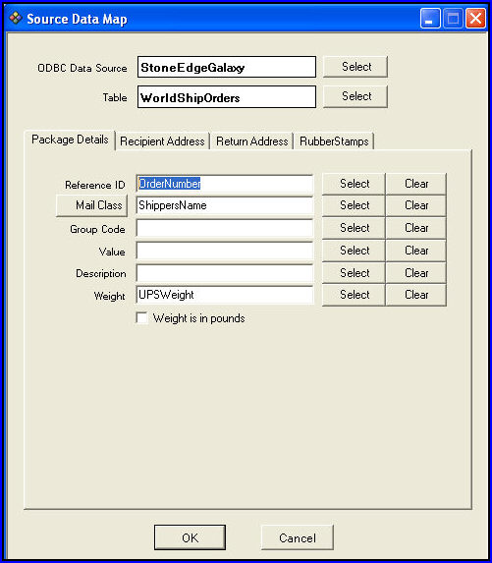Choose Select for the Group Code row
This screenshot has width=492, height=563.
[x=354, y=228]
